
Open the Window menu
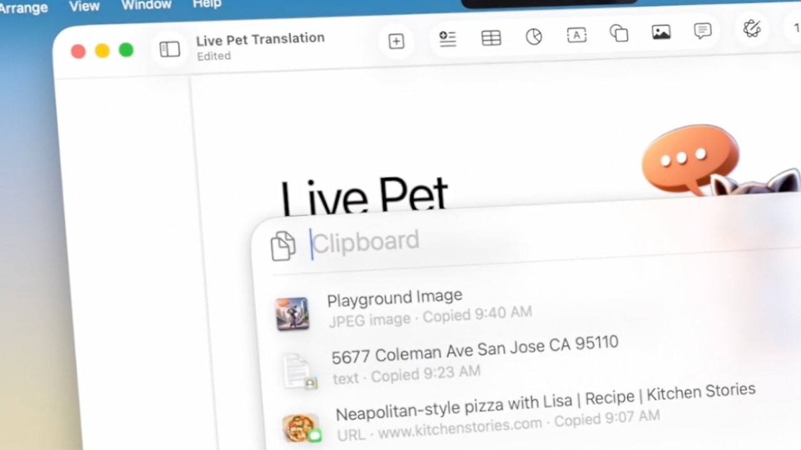[x=146, y=5]
